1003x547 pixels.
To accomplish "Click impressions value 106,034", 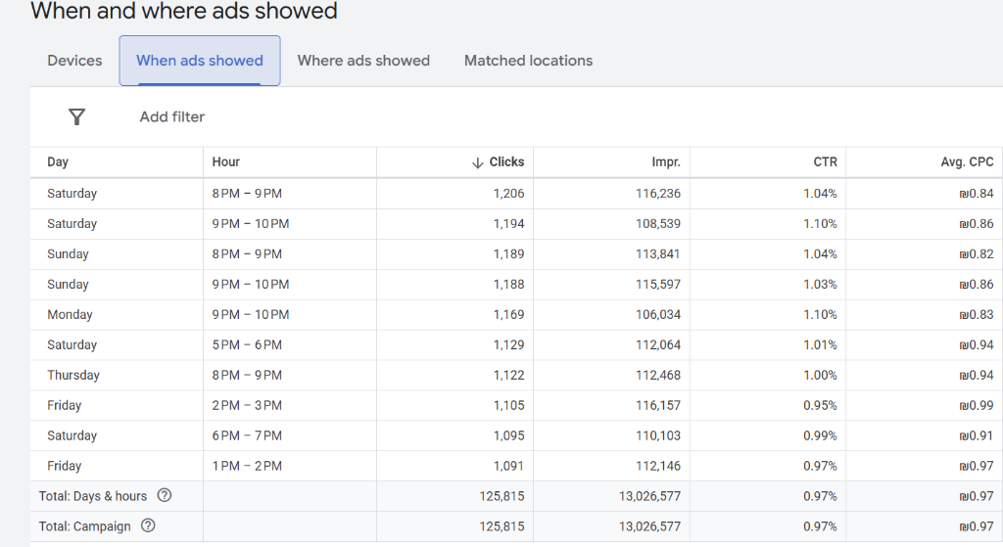I will point(658,314).
